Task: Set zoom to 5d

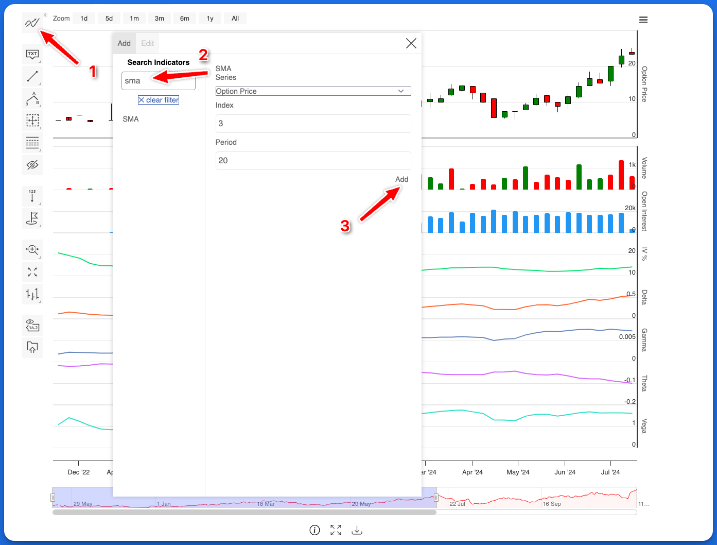Action: [x=109, y=19]
